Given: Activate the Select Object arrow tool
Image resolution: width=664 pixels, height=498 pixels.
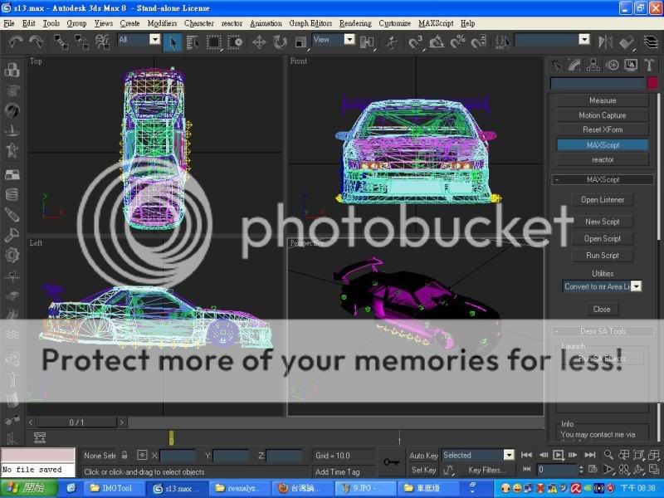Looking at the screenshot, I should (x=173, y=41).
